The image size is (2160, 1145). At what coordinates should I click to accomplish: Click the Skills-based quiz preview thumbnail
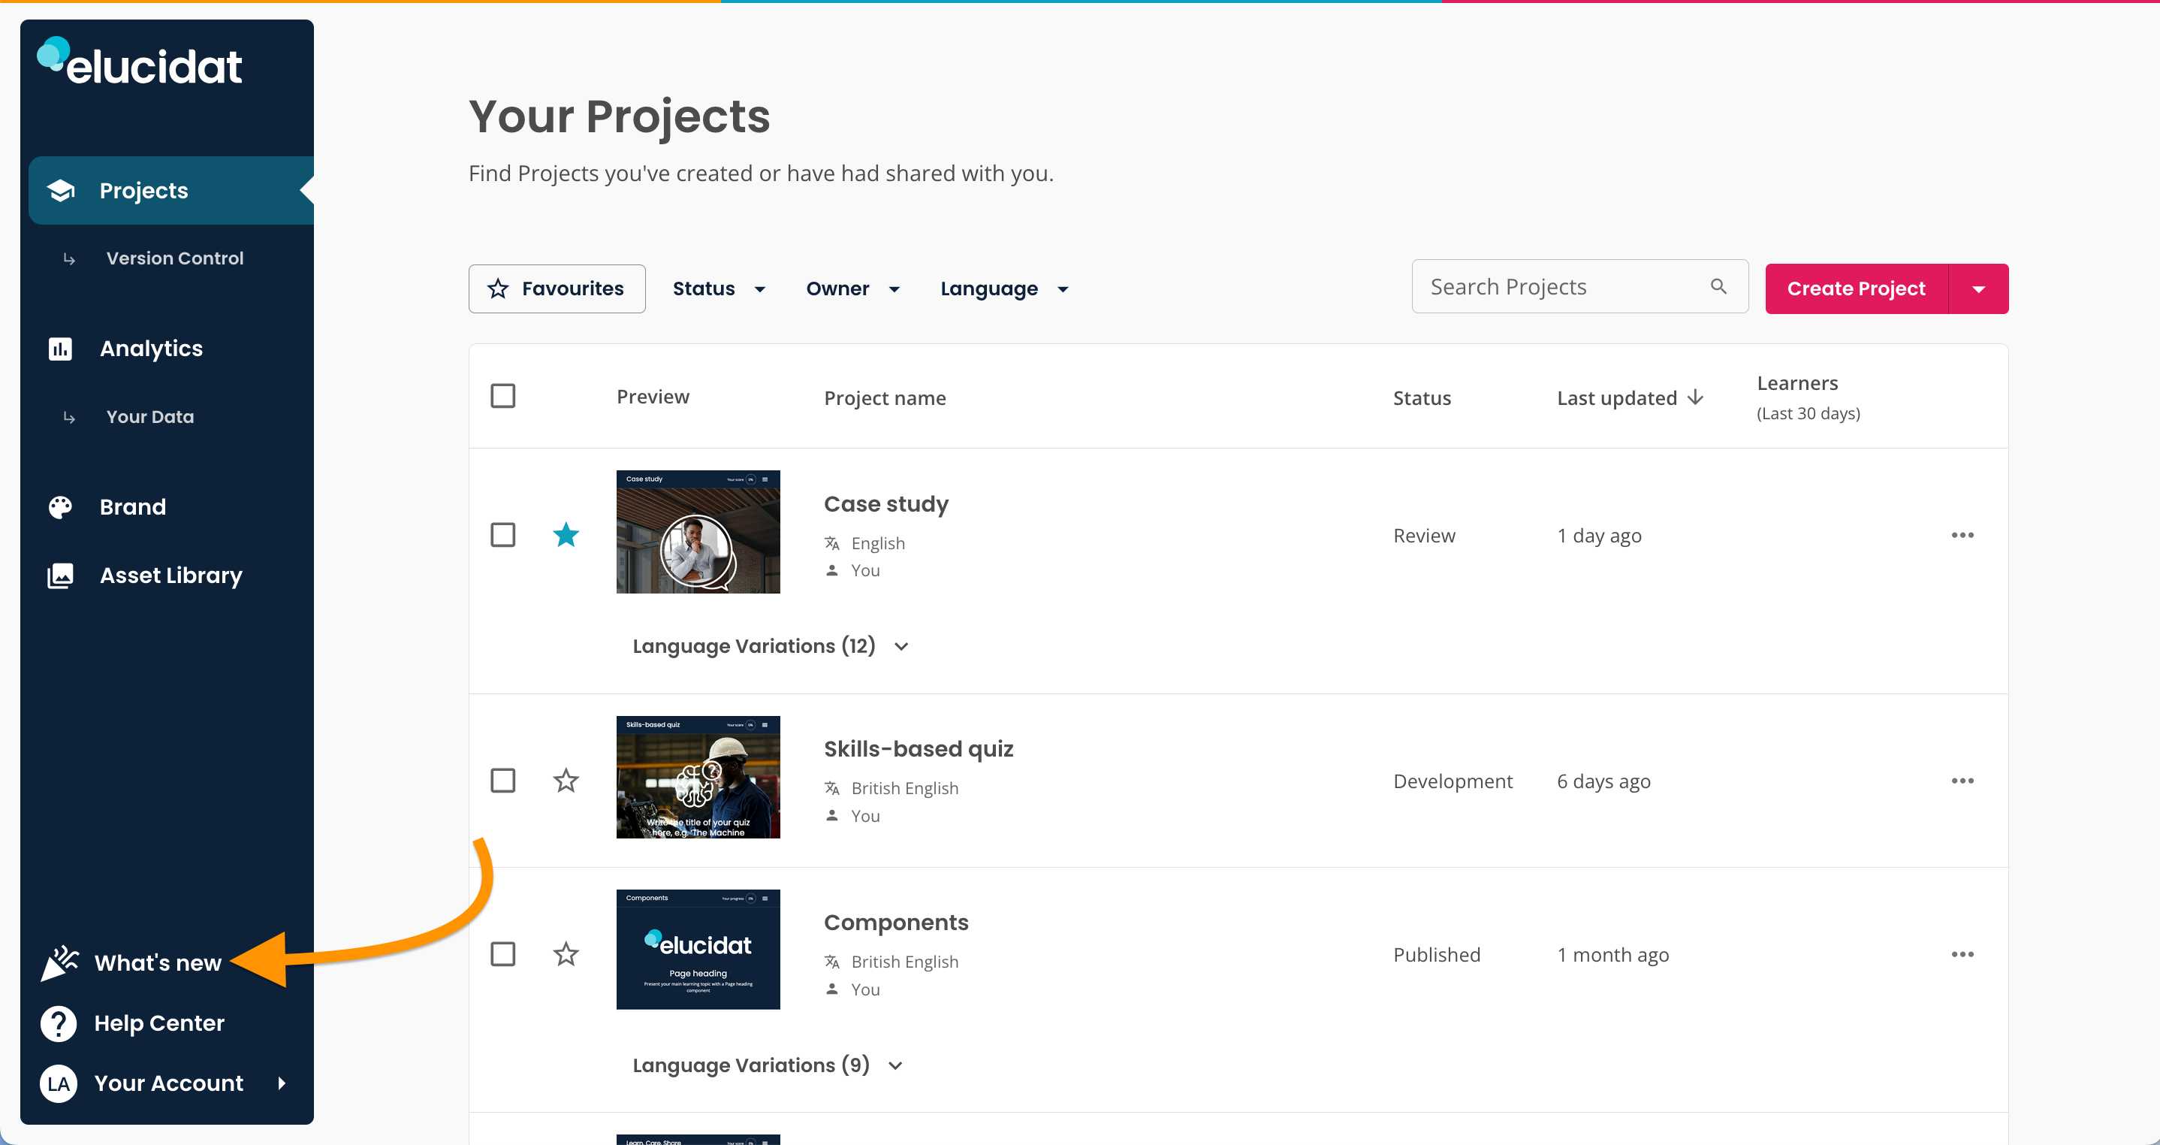tap(698, 777)
